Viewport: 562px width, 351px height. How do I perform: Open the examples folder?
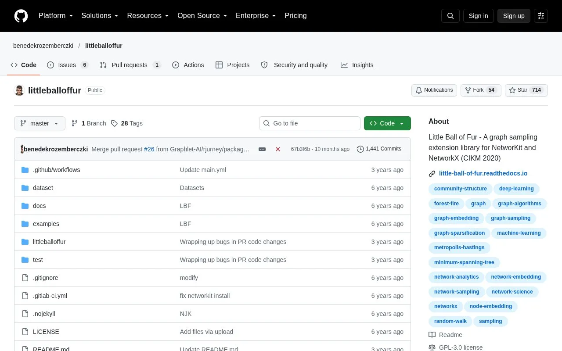46,224
